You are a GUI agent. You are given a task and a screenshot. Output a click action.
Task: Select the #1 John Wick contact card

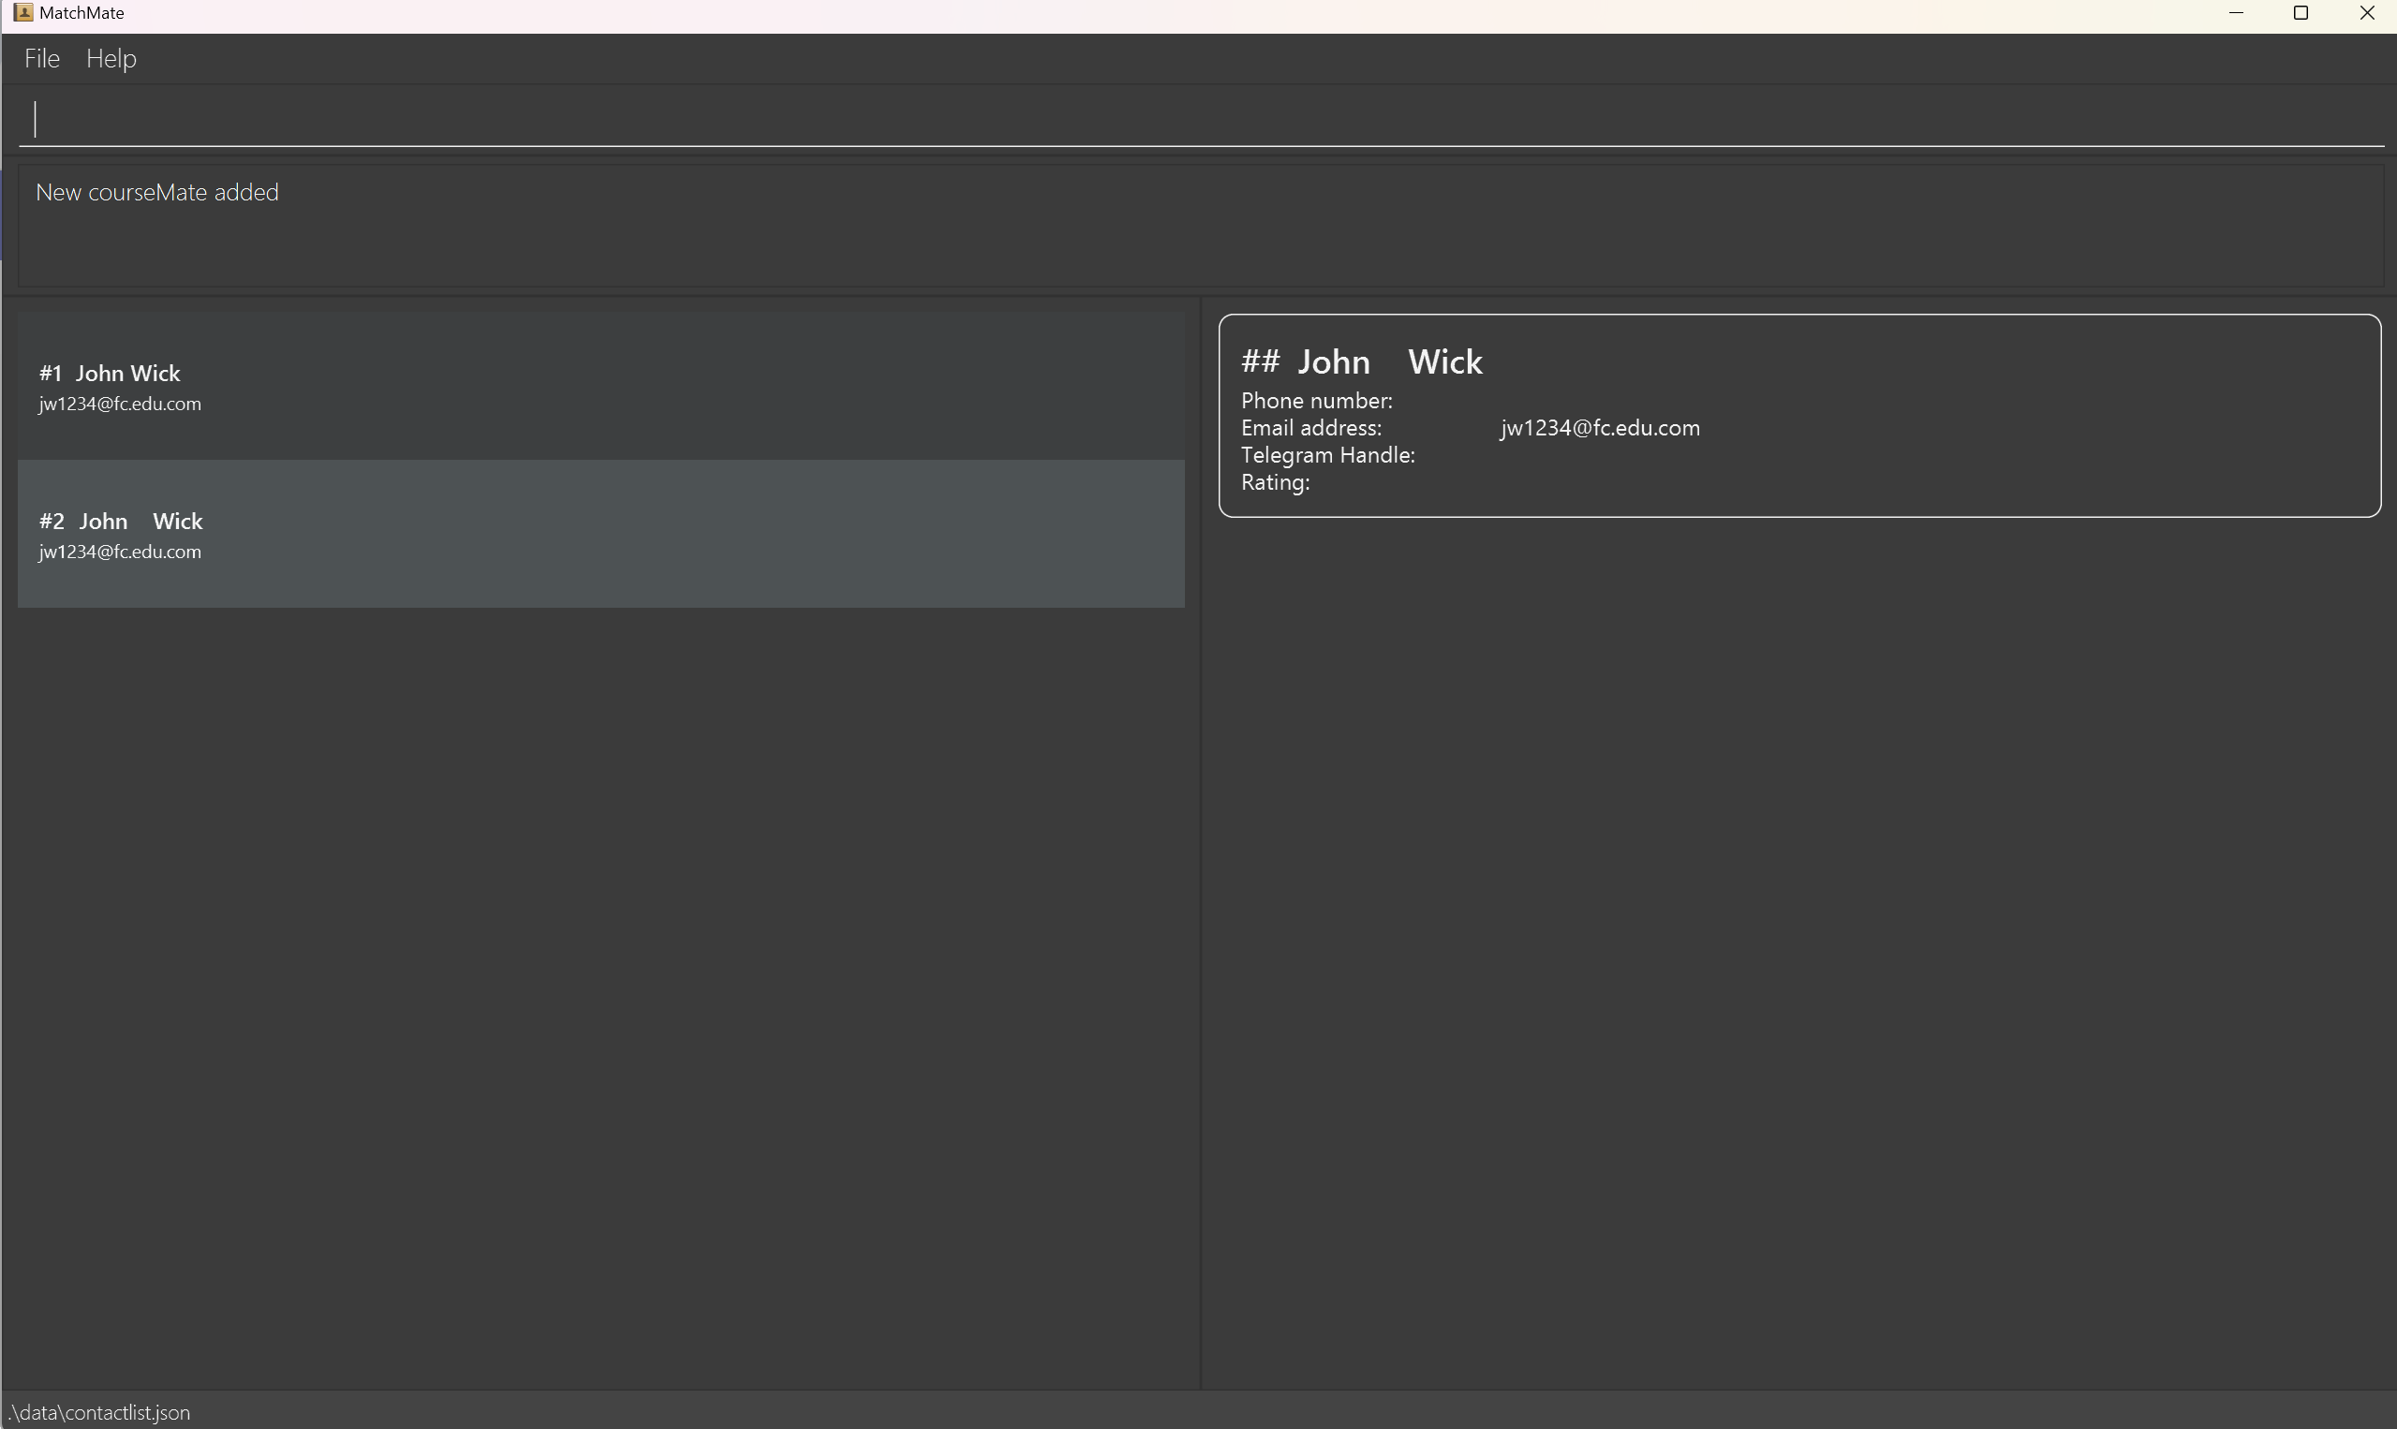(600, 386)
